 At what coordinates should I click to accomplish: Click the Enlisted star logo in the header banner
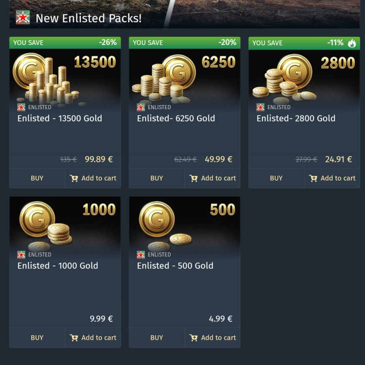click(23, 18)
